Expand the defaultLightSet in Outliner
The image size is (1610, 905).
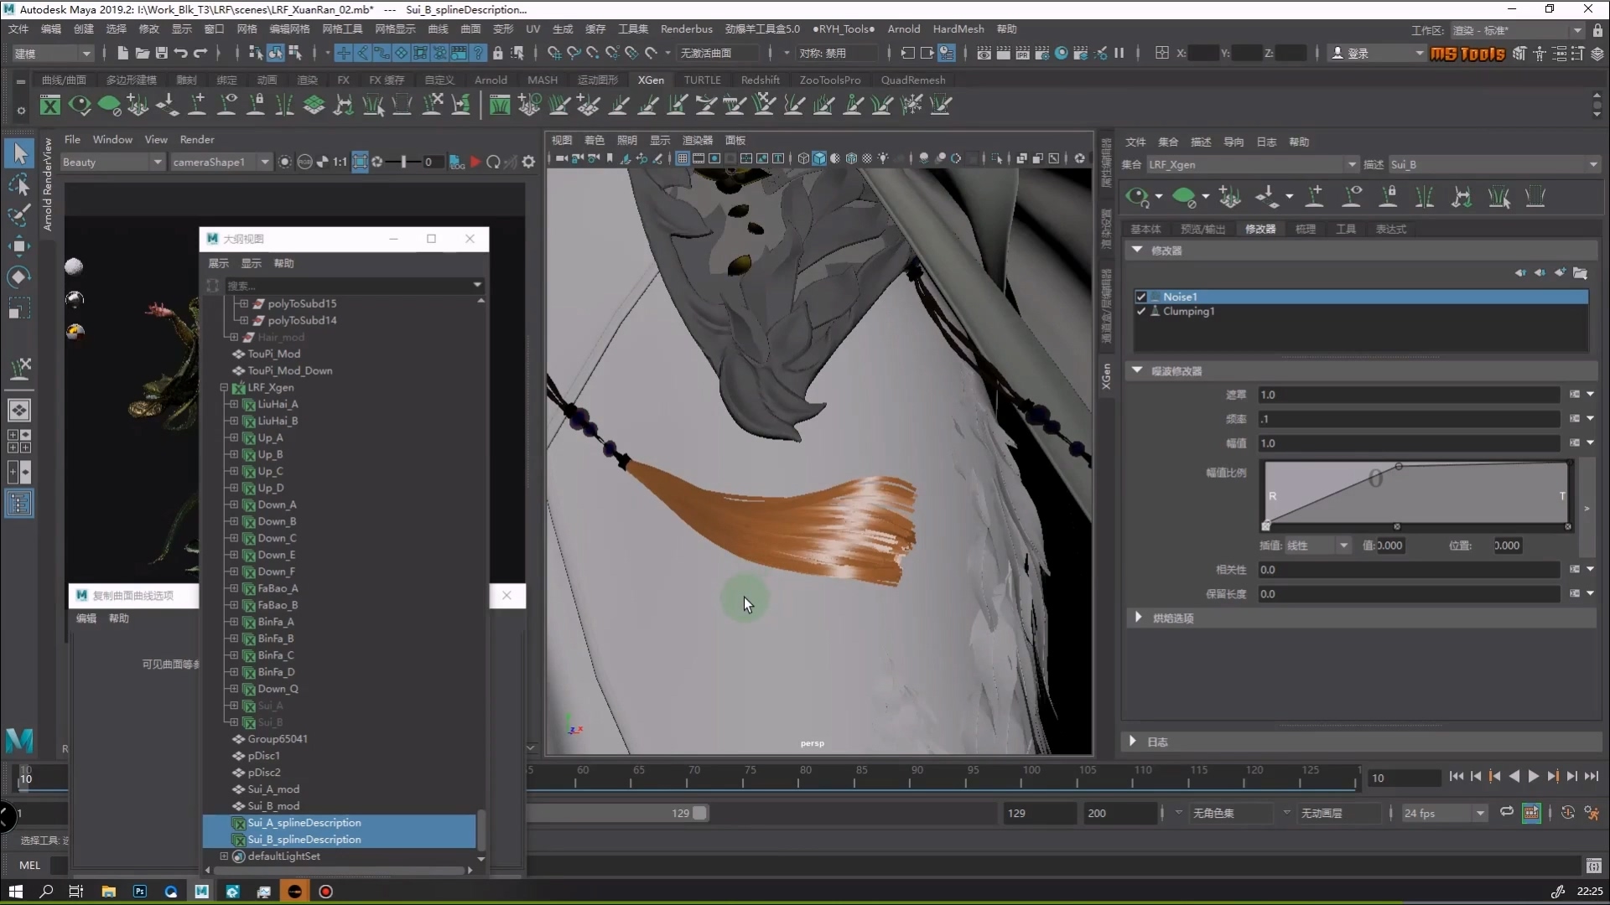point(224,856)
